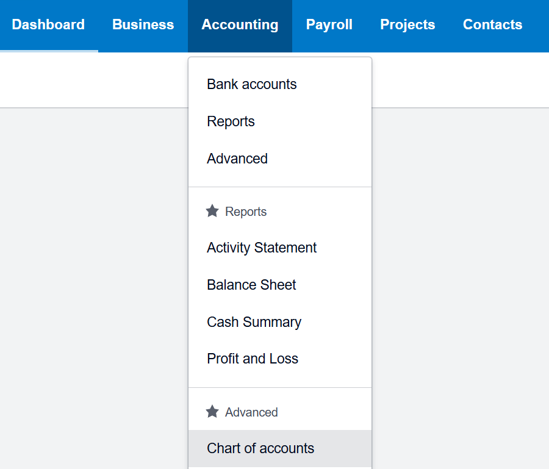
Task: Choose the Advanced entry above the divider
Action: coord(237,159)
